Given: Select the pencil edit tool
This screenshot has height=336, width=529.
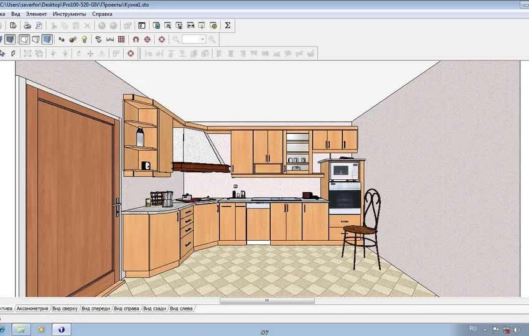Looking at the screenshot, I should 12,54.
